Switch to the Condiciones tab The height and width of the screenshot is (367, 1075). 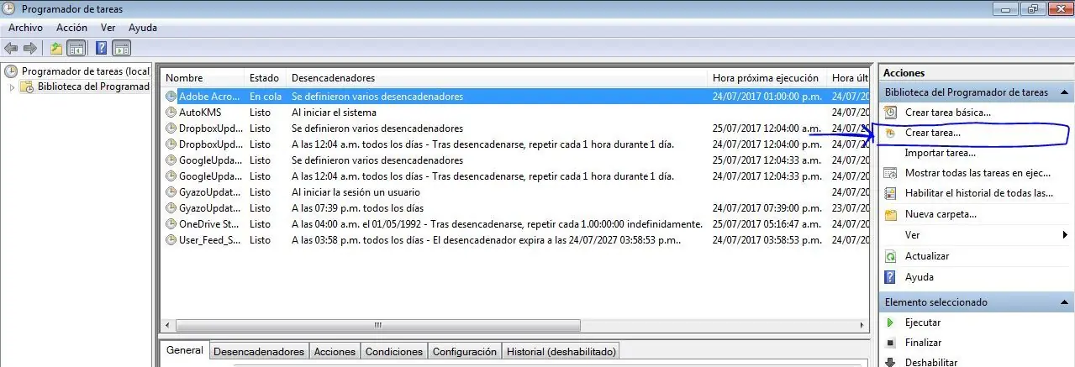394,352
